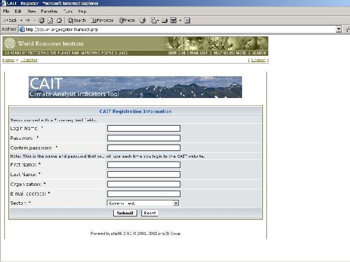This screenshot has height=262, width=350.
Task: Click the IE icon in title bar
Action: click(x=3, y=3)
